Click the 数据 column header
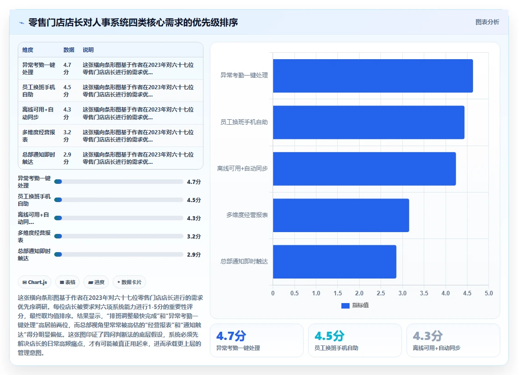This screenshot has width=518, height=375. 69,50
